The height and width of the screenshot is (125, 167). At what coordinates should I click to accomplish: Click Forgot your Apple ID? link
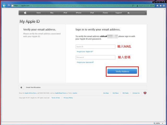pos(85,52)
